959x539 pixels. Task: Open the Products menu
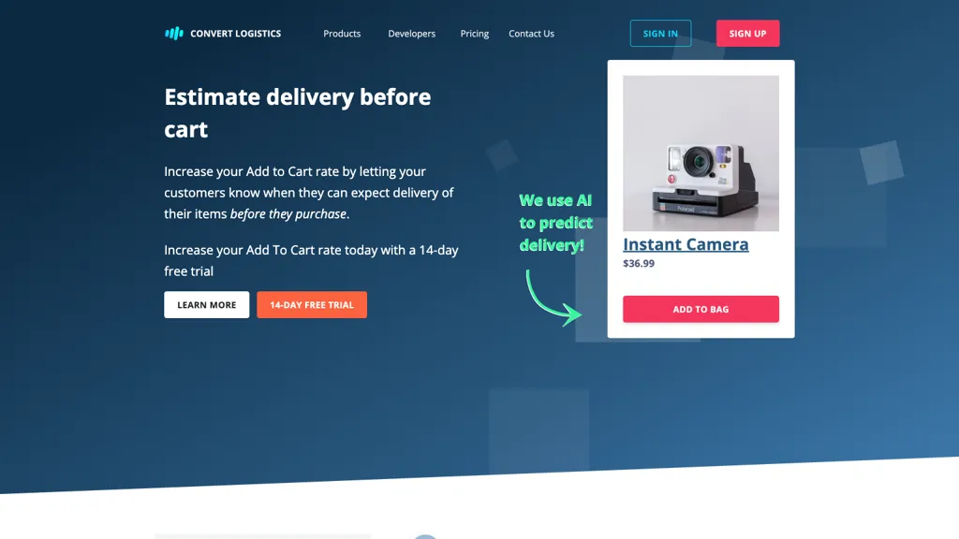pyautogui.click(x=342, y=34)
